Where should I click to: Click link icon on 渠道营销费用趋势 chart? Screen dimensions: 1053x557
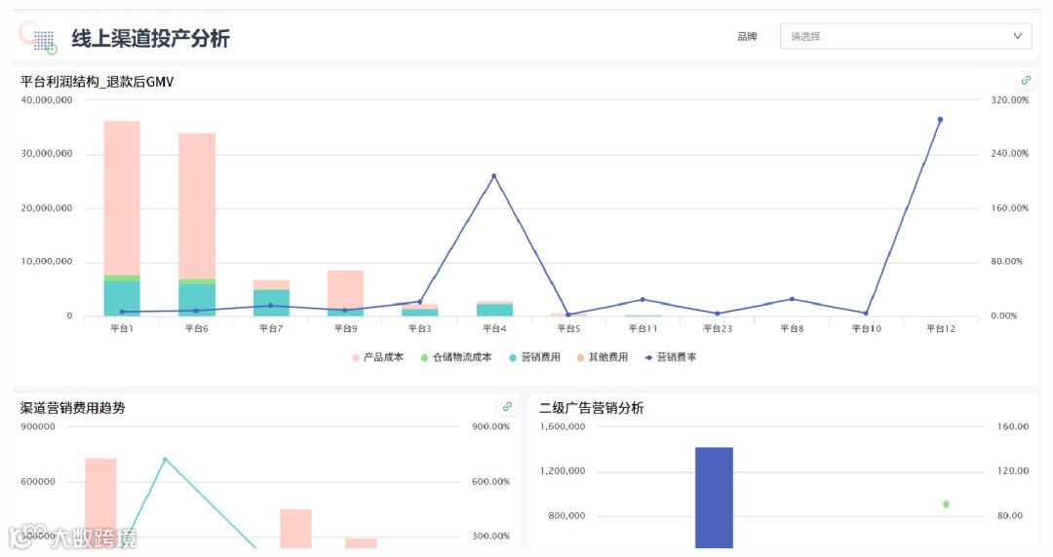(507, 407)
